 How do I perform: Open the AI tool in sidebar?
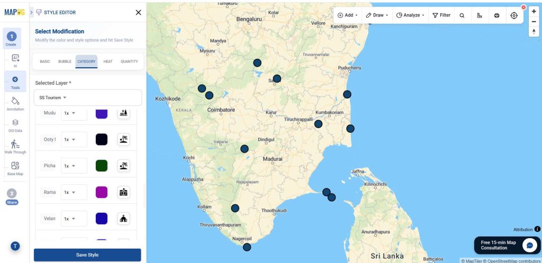click(15, 61)
